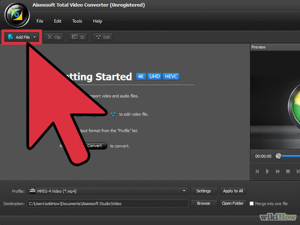Click the Preview panel header
Screen dimensions: 300x225
[275, 47]
